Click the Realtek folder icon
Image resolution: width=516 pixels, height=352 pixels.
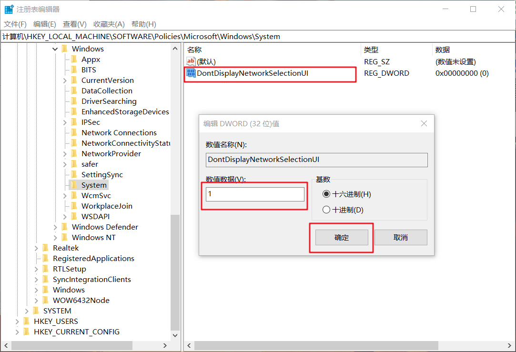(x=45, y=248)
